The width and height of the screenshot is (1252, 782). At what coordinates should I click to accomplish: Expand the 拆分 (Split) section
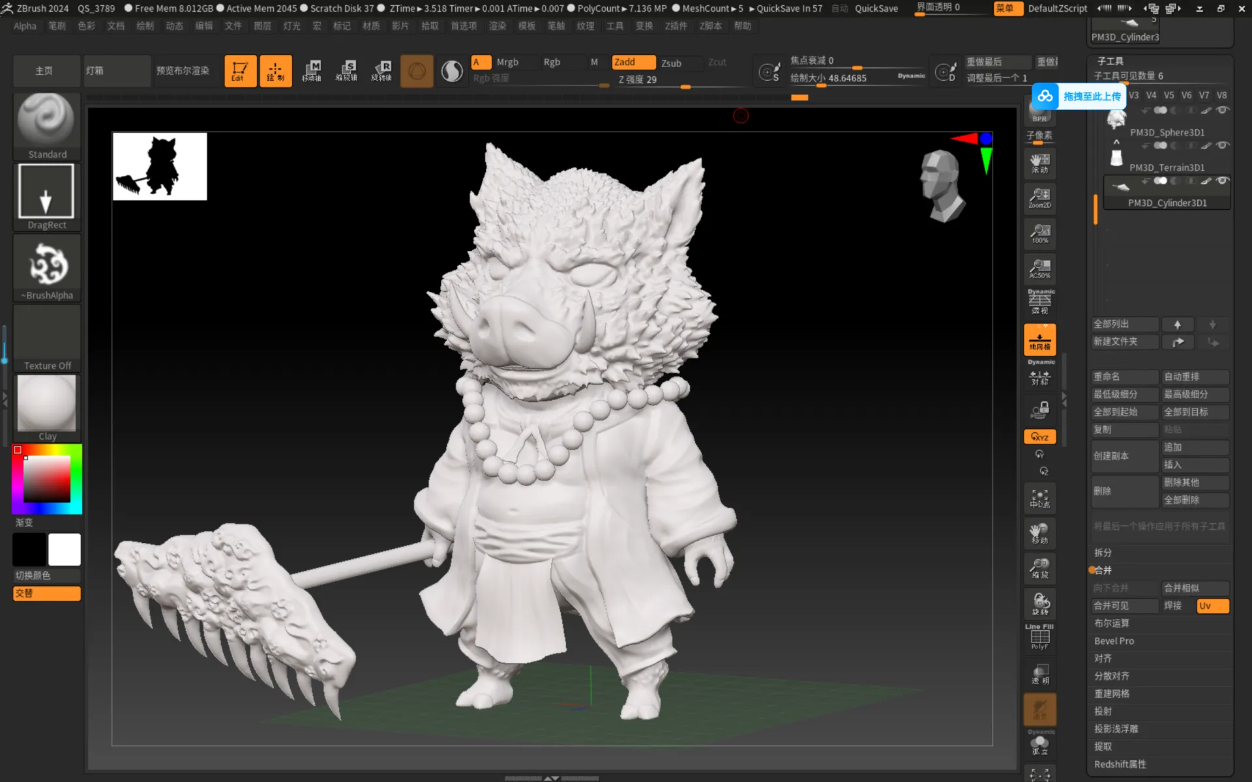point(1103,553)
